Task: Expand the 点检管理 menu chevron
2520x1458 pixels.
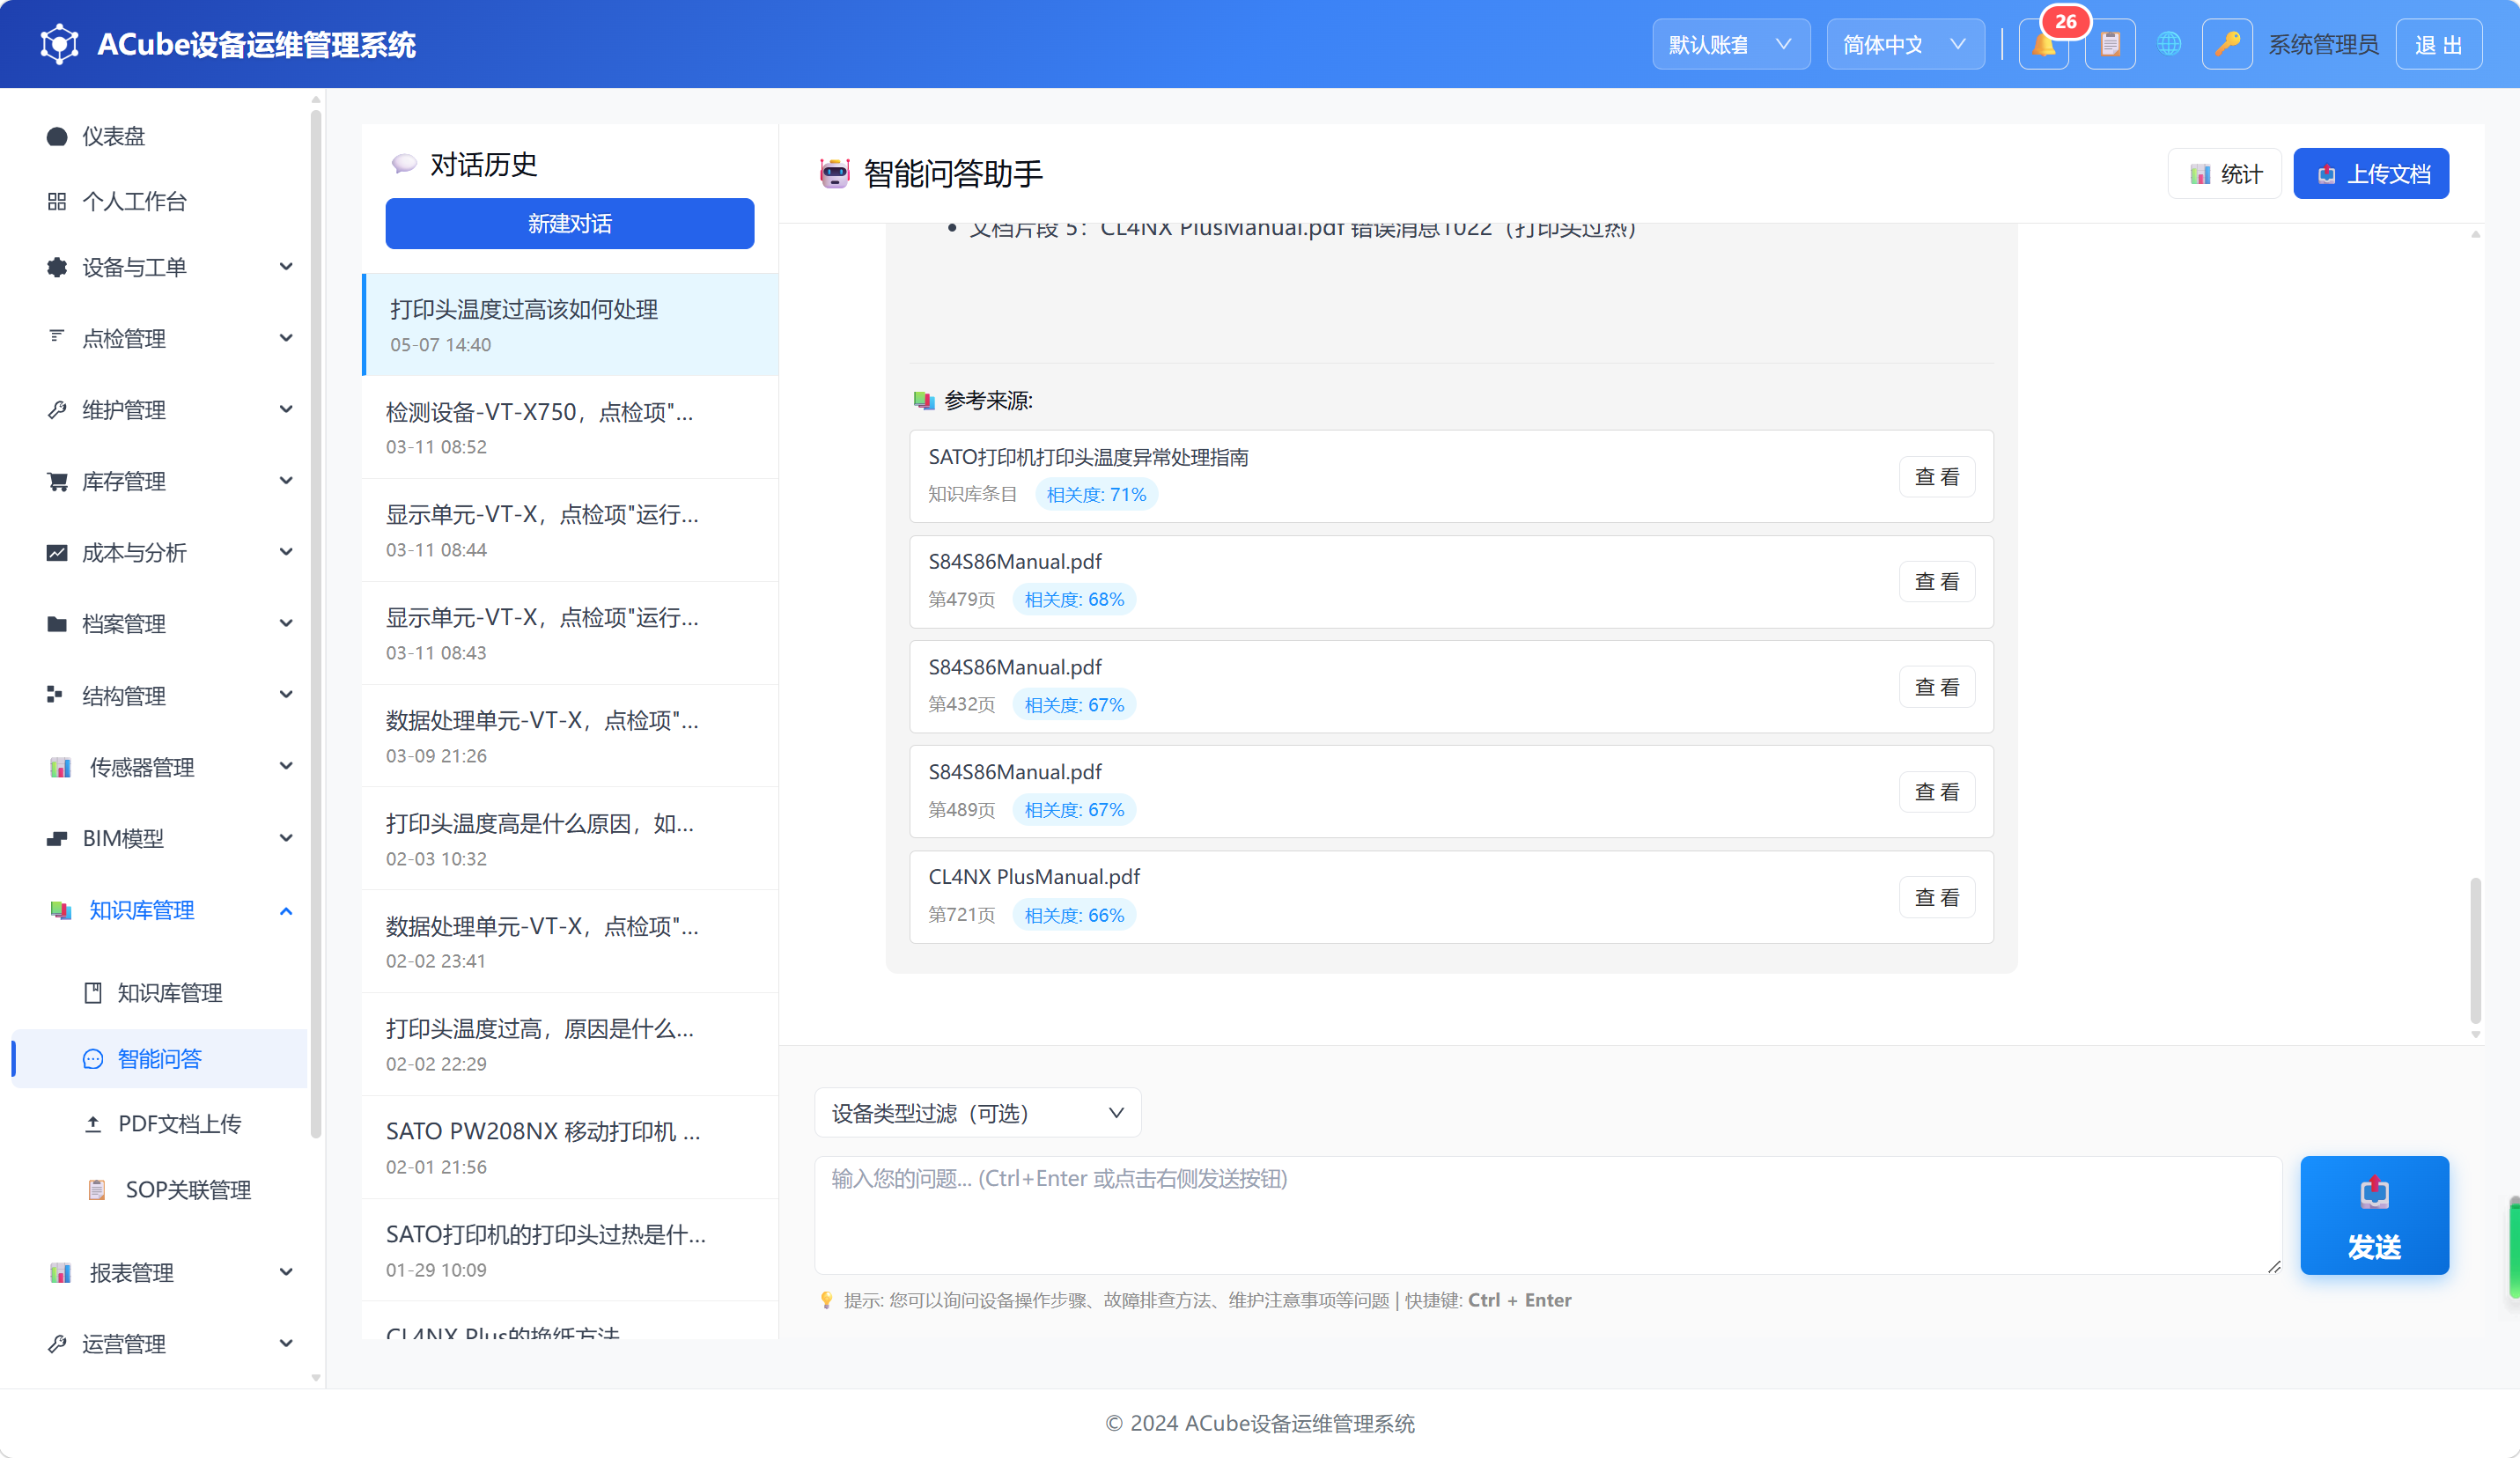Action: tap(286, 338)
